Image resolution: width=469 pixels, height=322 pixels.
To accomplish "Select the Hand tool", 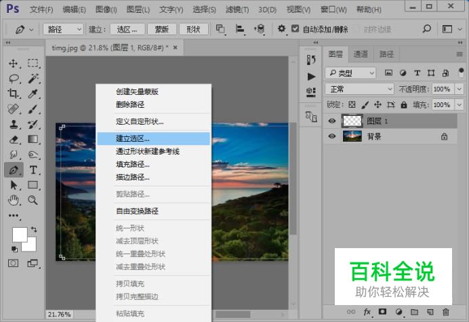I will tap(14, 200).
